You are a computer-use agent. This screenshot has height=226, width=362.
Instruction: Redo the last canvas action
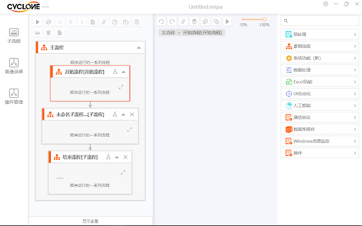[x=172, y=21]
